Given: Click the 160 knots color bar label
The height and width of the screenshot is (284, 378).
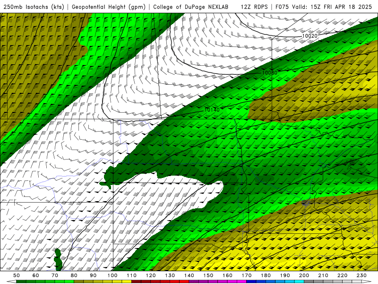Looking at the screenshot, I should [227, 275].
